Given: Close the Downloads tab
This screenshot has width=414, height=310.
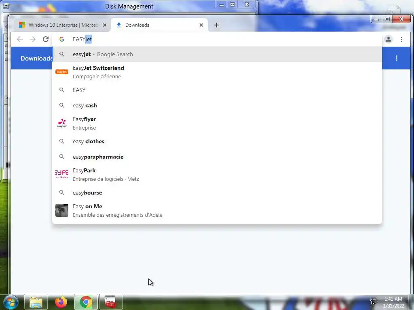Looking at the screenshot, I should pos(201,25).
